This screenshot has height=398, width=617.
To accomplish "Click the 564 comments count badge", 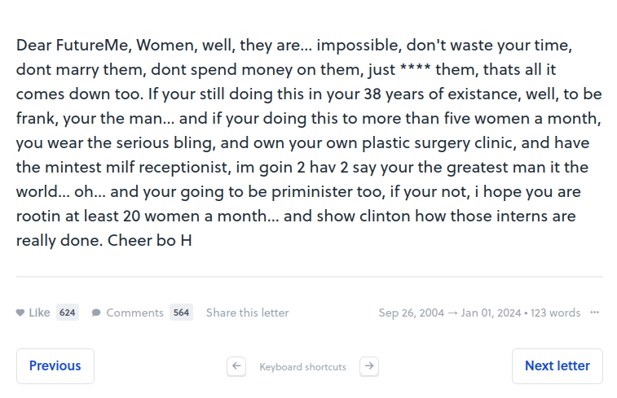I will tap(182, 313).
